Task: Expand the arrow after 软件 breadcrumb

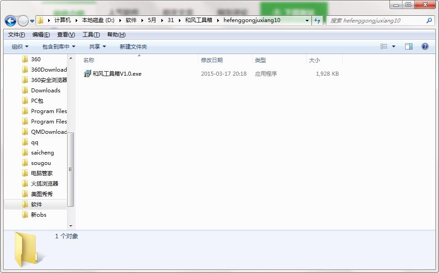Action: (x=142, y=20)
